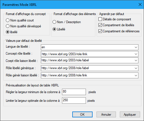Image resolution: width=144 pixels, height=121 pixels.
Task: Click the Appliquer button
Action: pyautogui.click(x=130, y=115)
